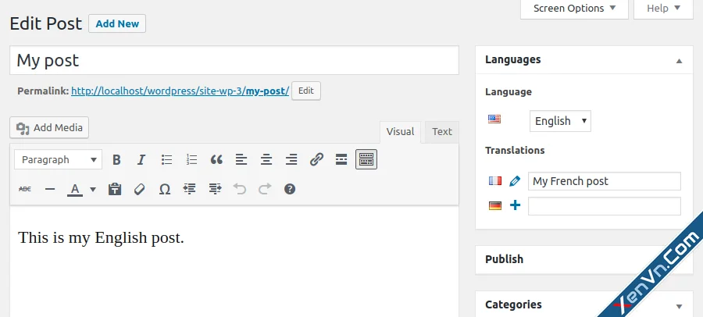Viewport: 703px width, 317px height.
Task: Click the US flag language icon
Action: pos(494,119)
